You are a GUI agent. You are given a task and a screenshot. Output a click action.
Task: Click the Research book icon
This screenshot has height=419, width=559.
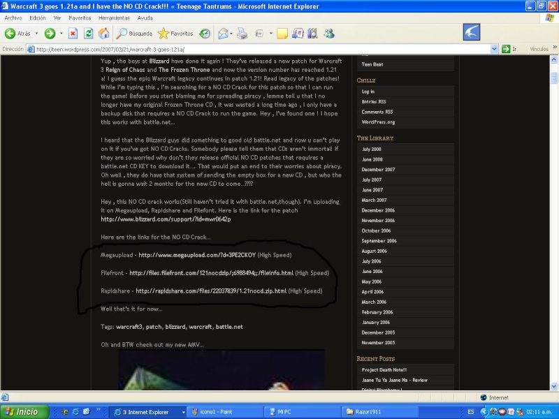(312, 34)
